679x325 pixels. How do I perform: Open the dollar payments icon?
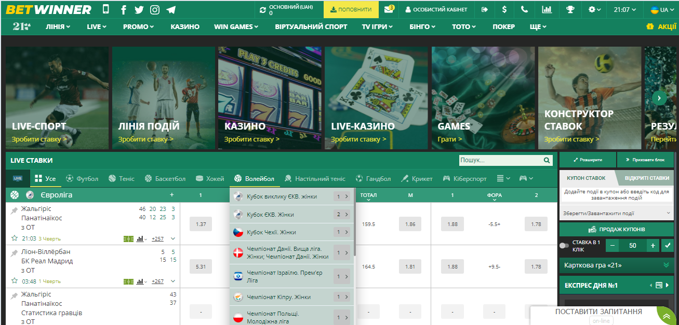pos(504,9)
